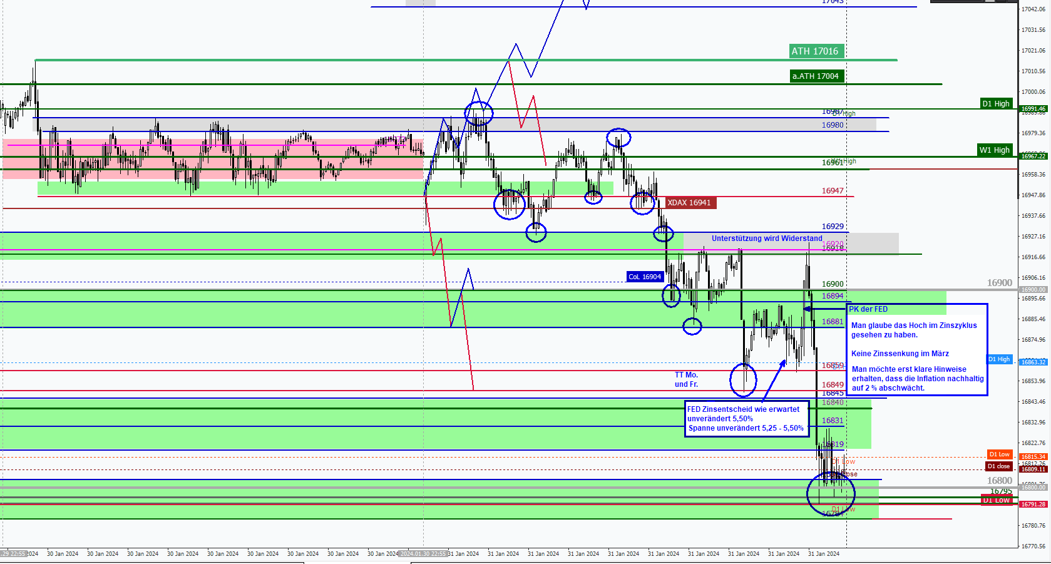Click the Unterstützung wird Widerstand text
This screenshot has height=564, width=1051.
(x=766, y=238)
